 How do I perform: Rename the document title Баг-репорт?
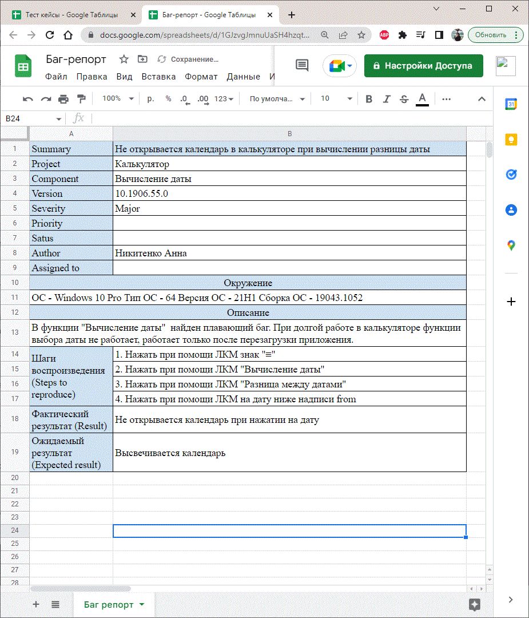coord(76,59)
